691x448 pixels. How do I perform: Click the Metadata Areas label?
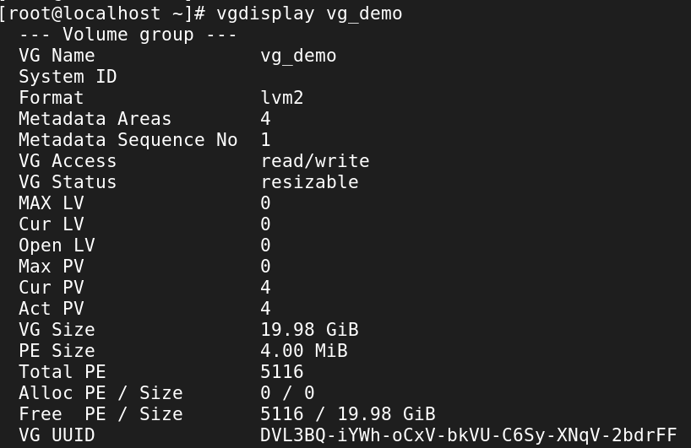(x=95, y=119)
